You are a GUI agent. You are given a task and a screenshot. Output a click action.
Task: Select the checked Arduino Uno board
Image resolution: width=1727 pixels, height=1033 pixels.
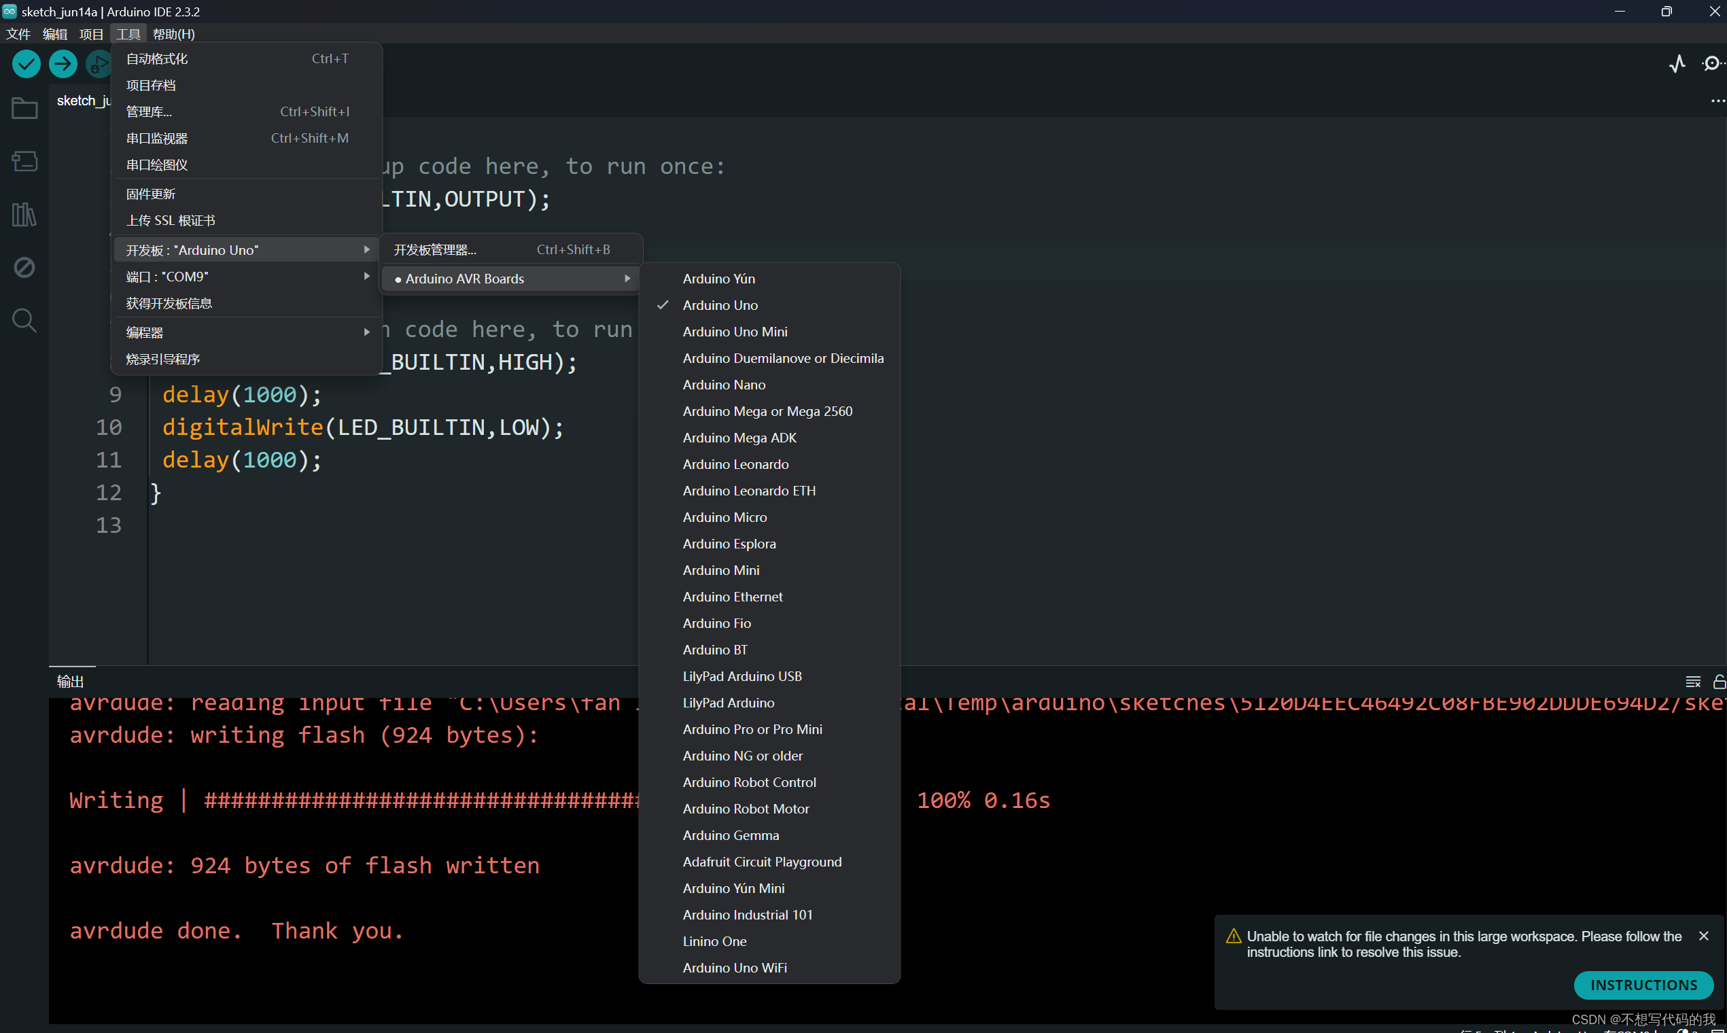coord(769,306)
